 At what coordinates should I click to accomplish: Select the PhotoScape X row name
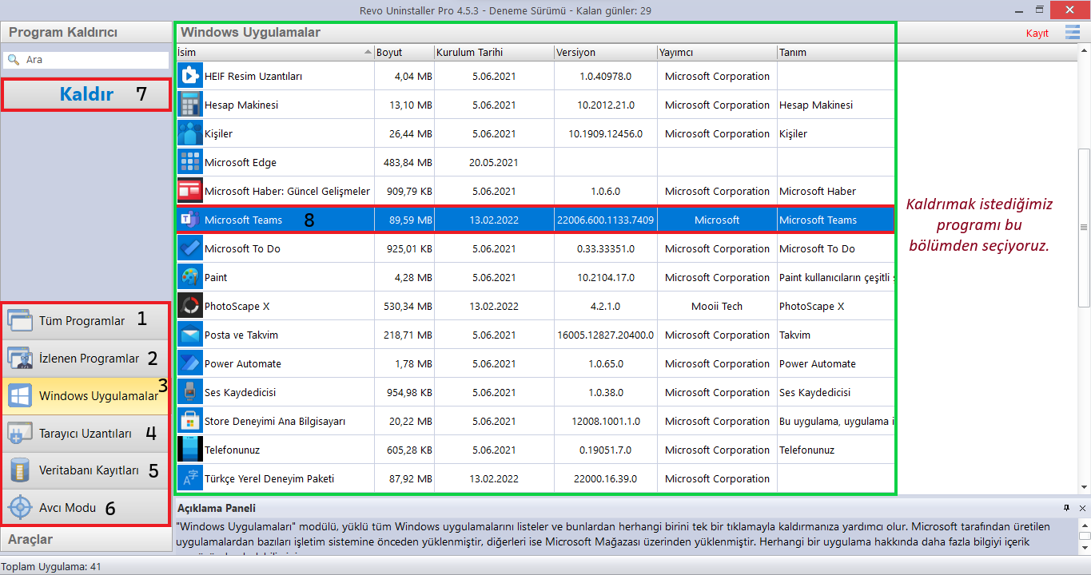click(237, 306)
